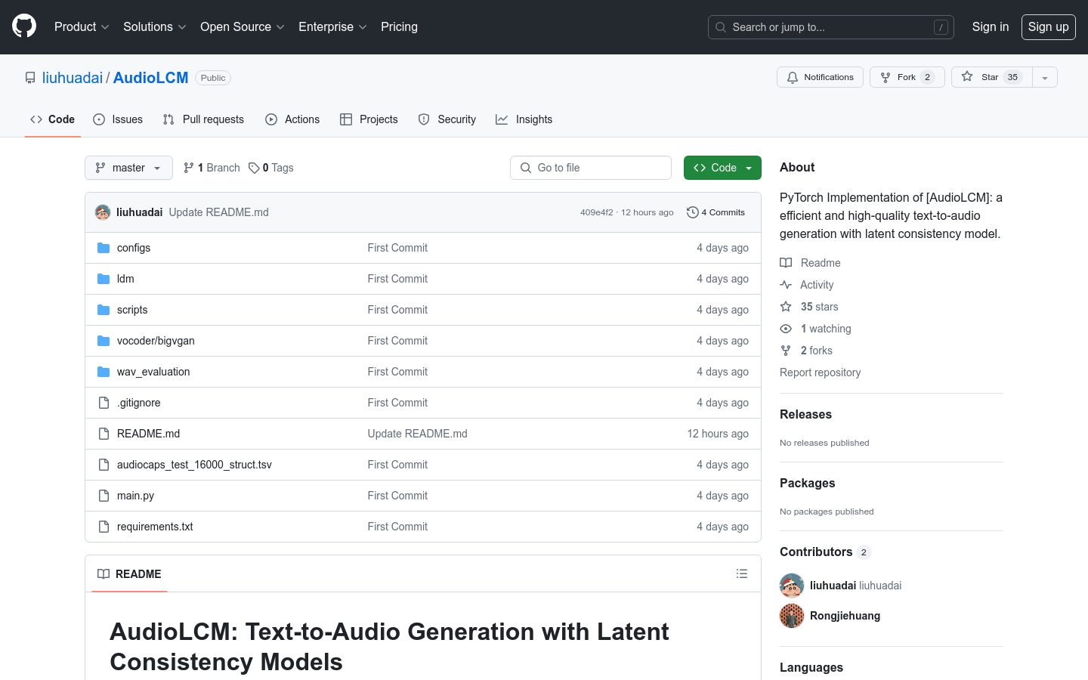Click Rongjiehuang contributor avatar
Image resolution: width=1088 pixels, height=680 pixels.
(792, 616)
